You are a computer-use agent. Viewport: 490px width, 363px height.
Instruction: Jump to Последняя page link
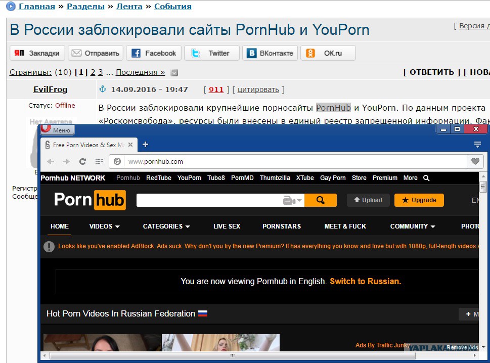coord(140,72)
